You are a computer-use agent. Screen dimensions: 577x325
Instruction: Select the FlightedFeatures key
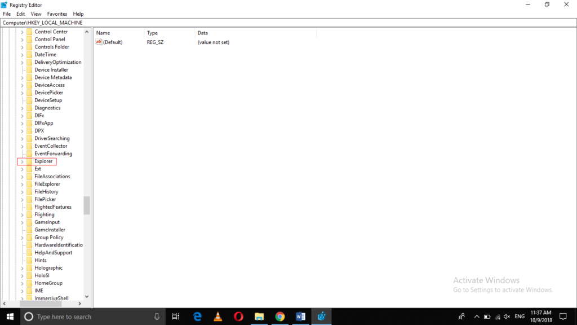pos(53,207)
